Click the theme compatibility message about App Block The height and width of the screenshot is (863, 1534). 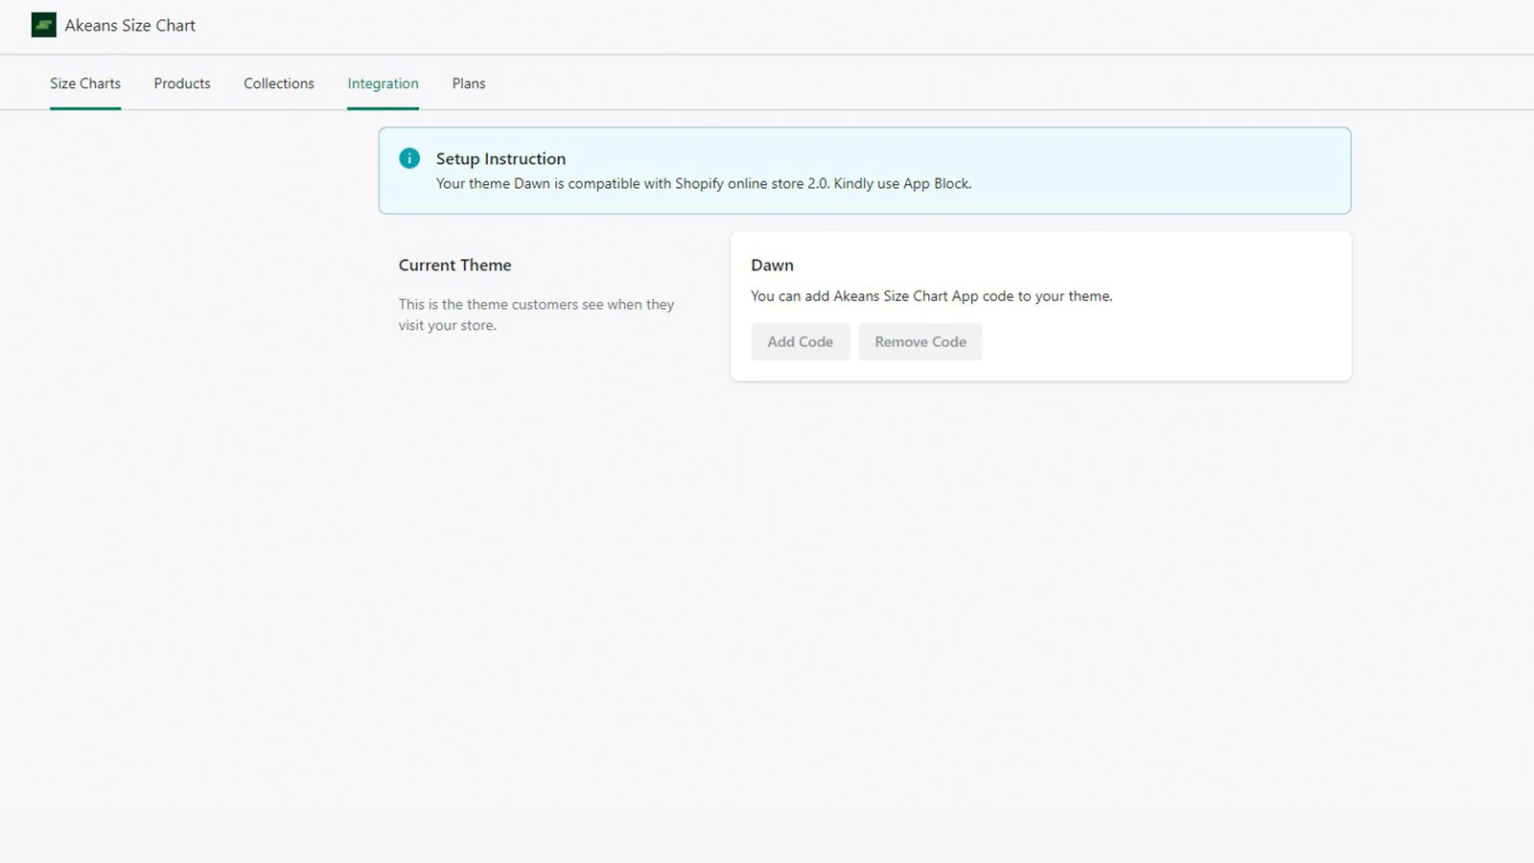(x=704, y=183)
